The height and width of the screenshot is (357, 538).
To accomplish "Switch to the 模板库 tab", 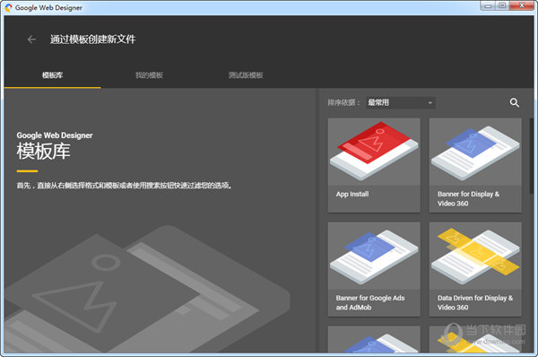I will coord(53,75).
